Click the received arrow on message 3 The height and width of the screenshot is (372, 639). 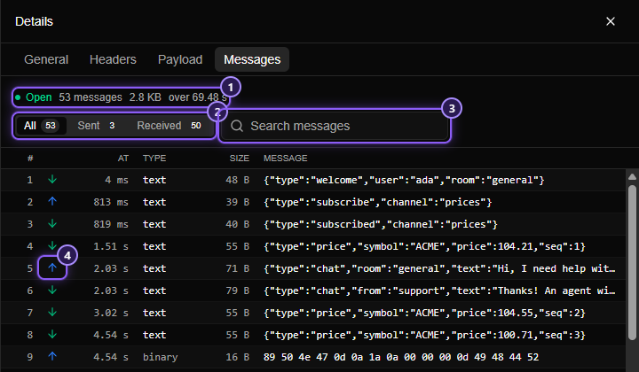pyautogui.click(x=52, y=223)
